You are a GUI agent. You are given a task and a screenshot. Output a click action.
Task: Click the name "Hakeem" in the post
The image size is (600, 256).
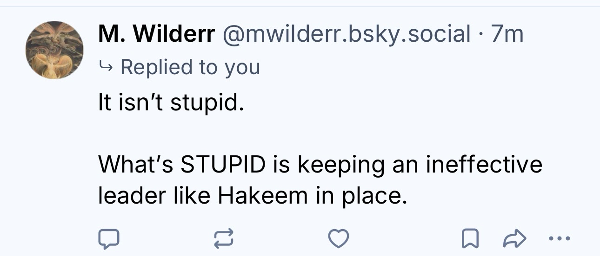tap(260, 196)
